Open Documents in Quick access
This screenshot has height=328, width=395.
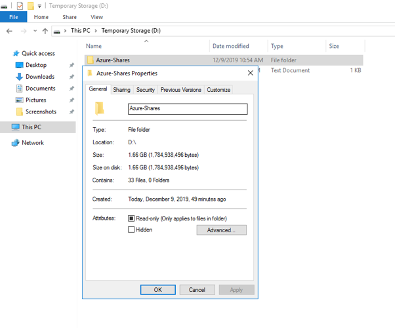[x=40, y=89]
